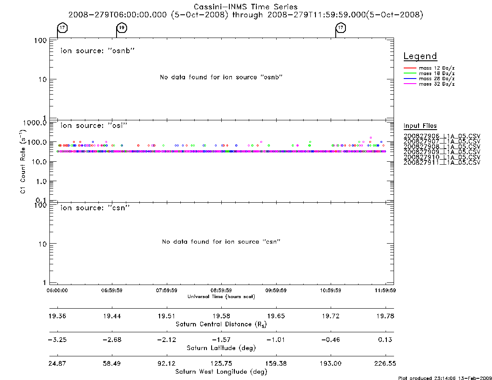Click the "Saturn West Longitude (deg)" axis title
This screenshot has height=380, width=492.
pyautogui.click(x=221, y=372)
